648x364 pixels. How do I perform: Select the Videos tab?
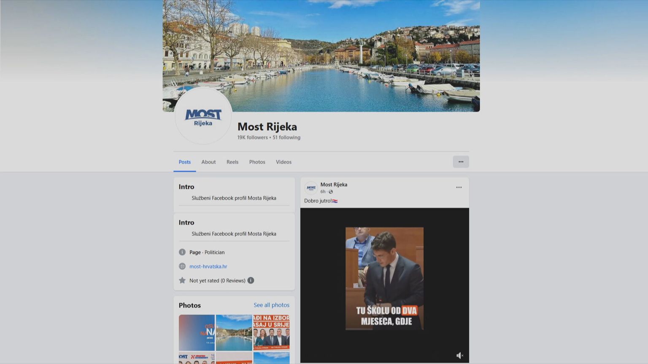[x=283, y=162]
